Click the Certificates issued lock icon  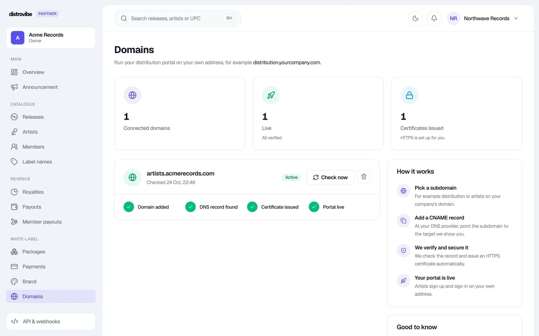coord(409,95)
